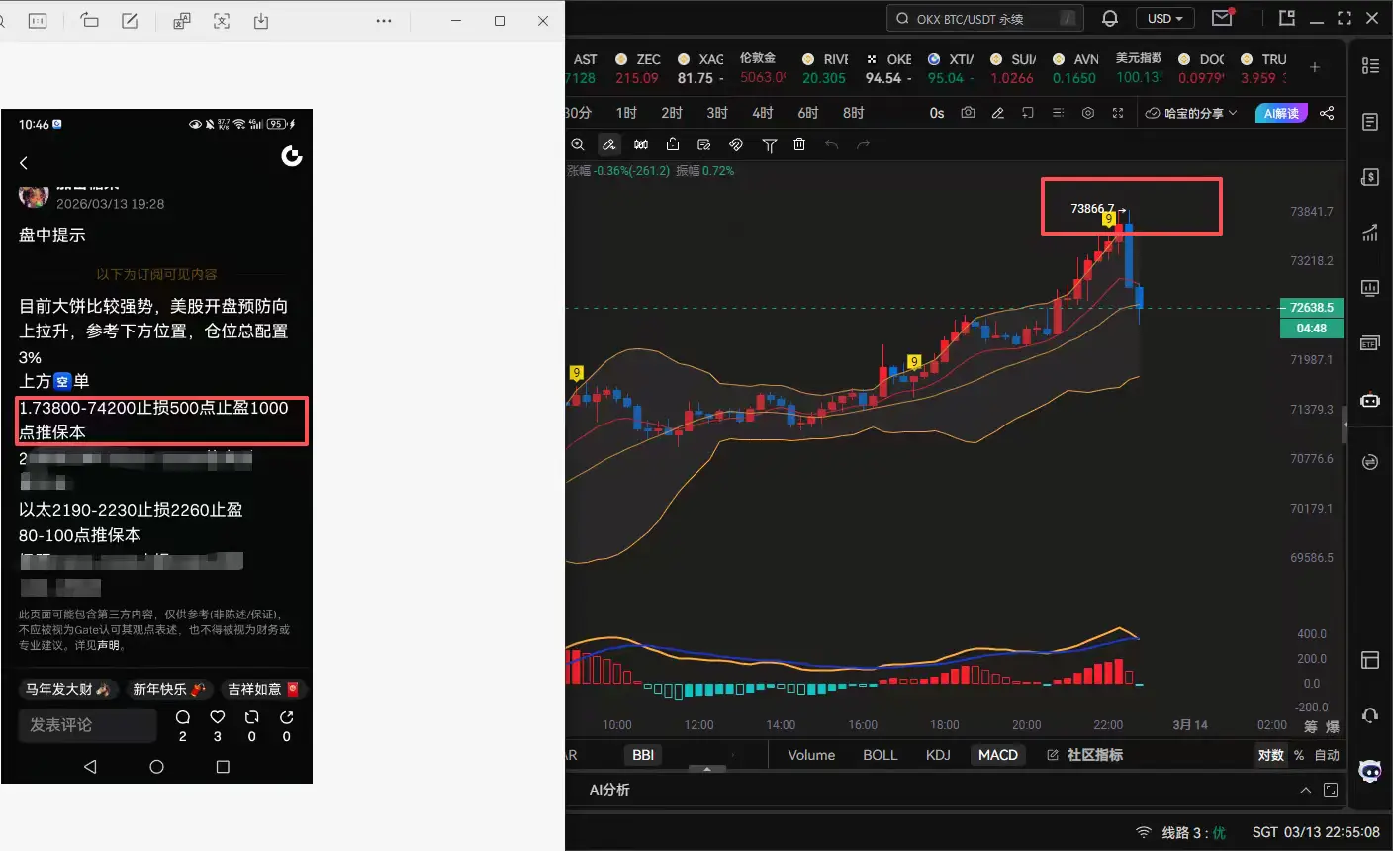Image resolution: width=1393 pixels, height=851 pixels.
Task: Switch to the Volume indicator
Action: 811,755
